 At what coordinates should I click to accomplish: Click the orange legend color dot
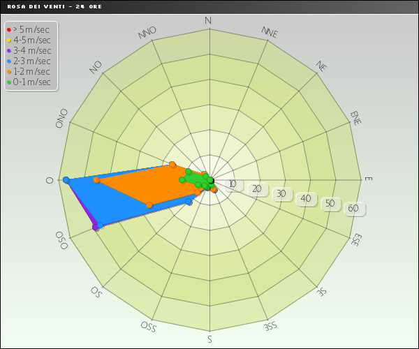pyautogui.click(x=9, y=72)
